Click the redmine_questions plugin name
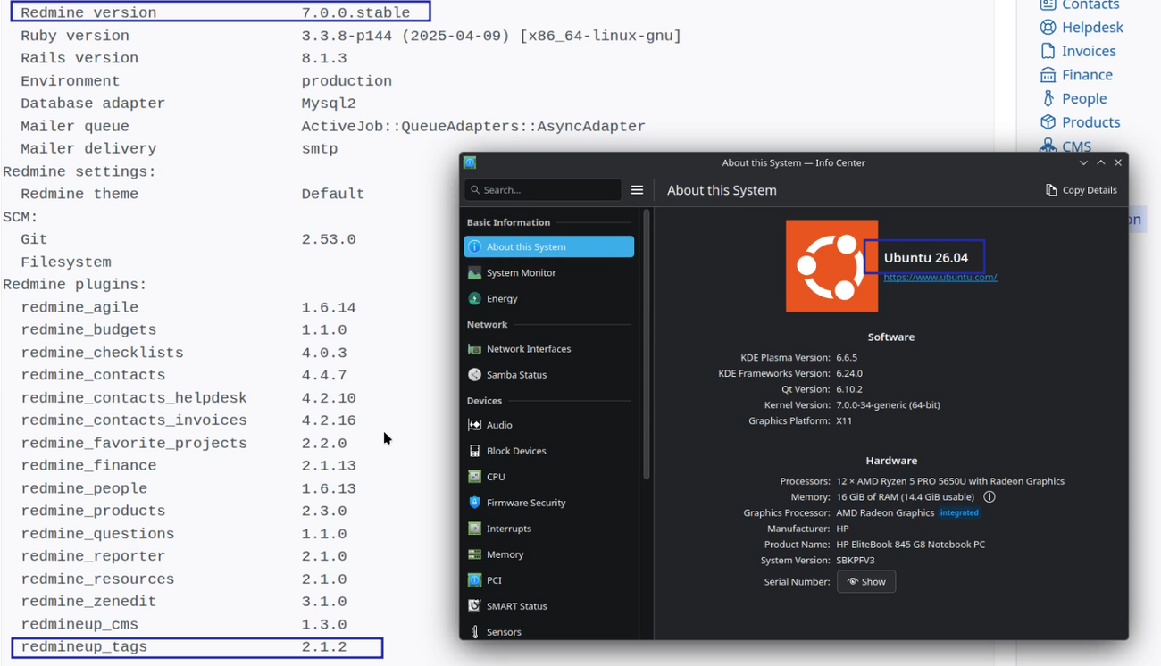Image resolution: width=1161 pixels, height=666 pixels. tap(97, 534)
